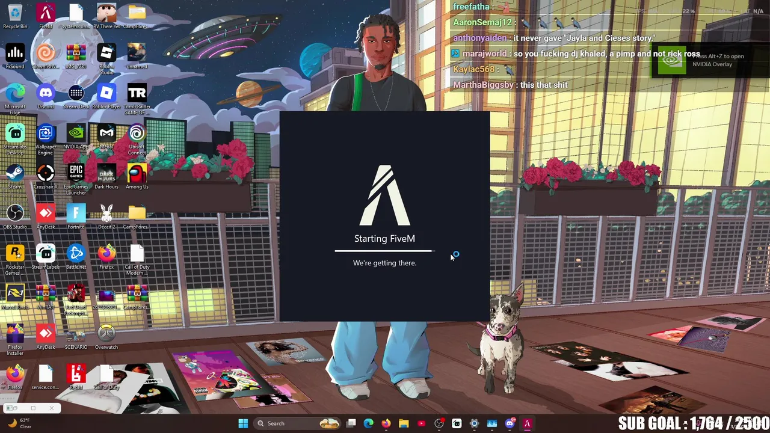
Task: Launch Dark Hours from the desktop
Action: (106, 177)
